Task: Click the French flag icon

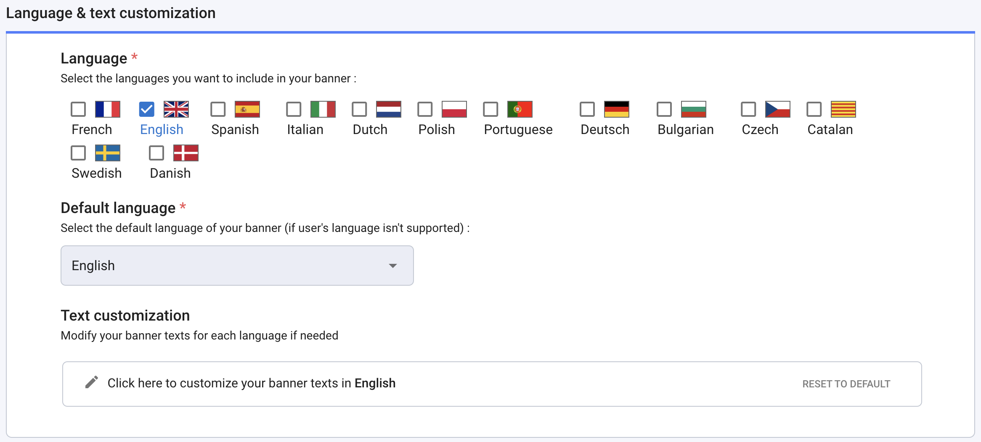Action: point(106,110)
